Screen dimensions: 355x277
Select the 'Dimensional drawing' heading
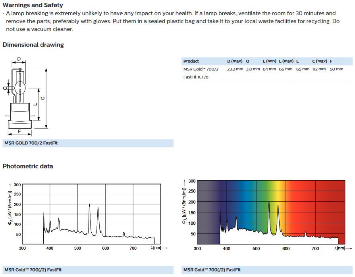(x=33, y=44)
